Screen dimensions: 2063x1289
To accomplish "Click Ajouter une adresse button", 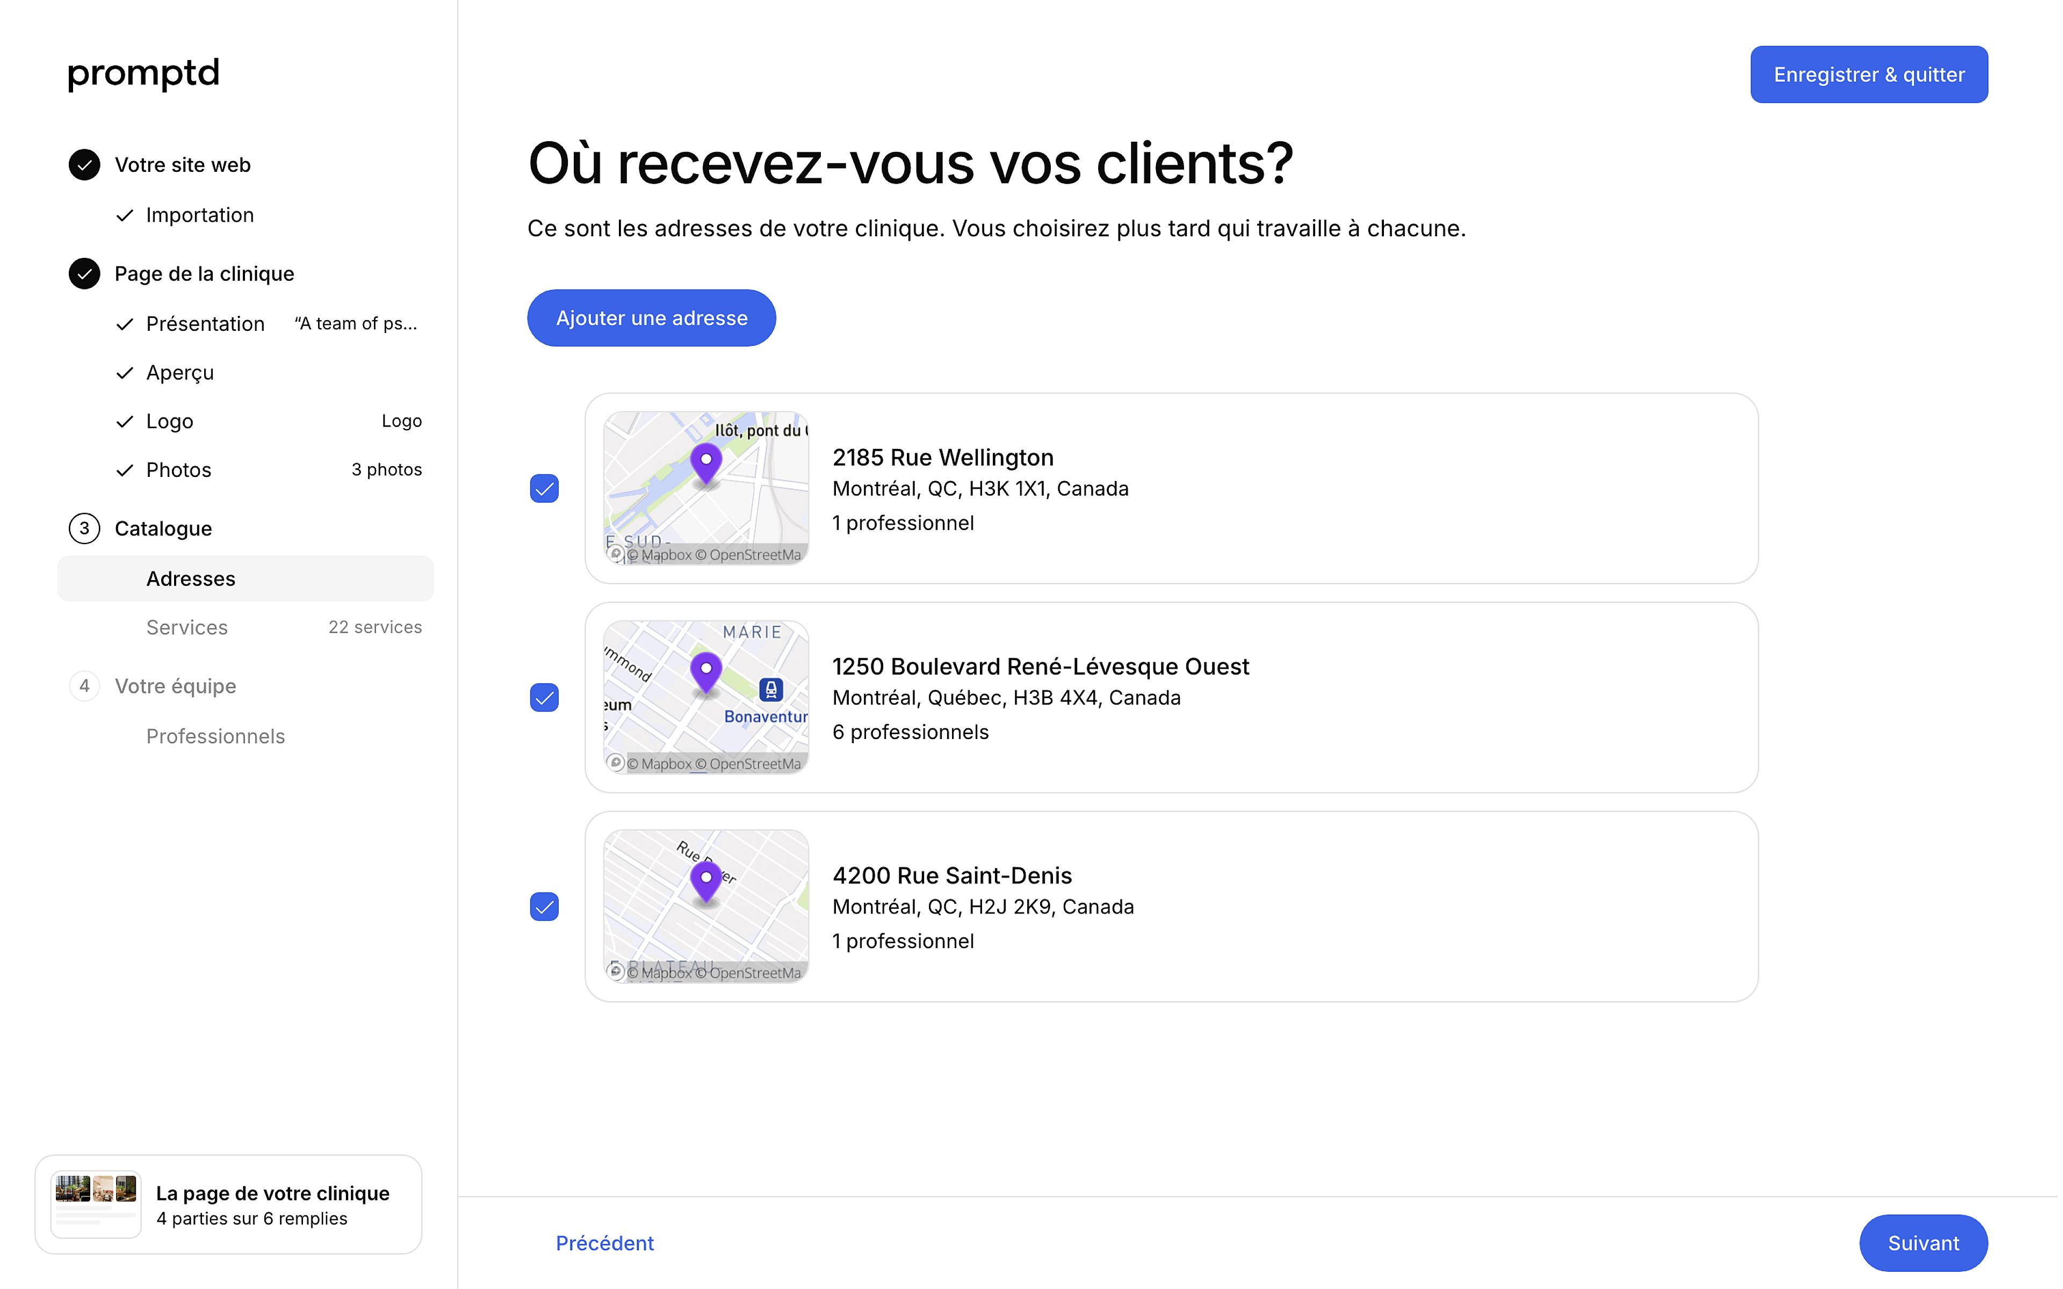I will tap(651, 318).
